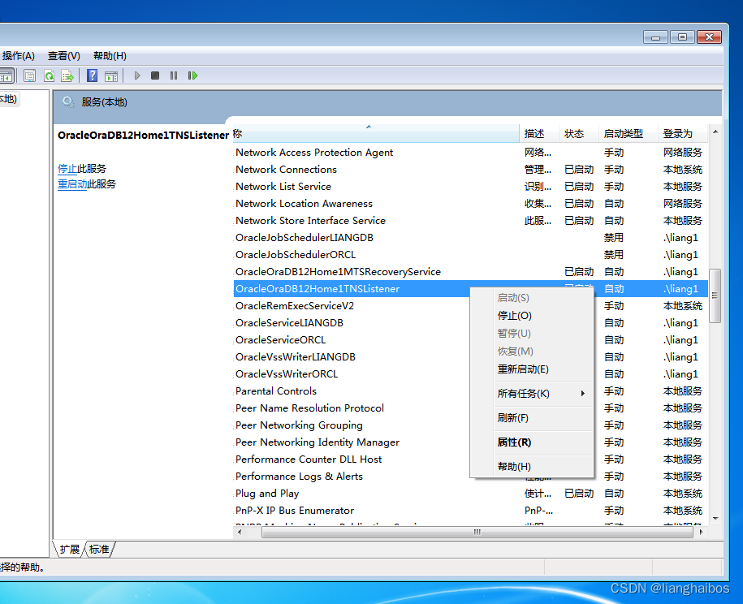The width and height of the screenshot is (743, 604).
Task: Click the 停止 link for this service
Action: pyautogui.click(x=67, y=169)
